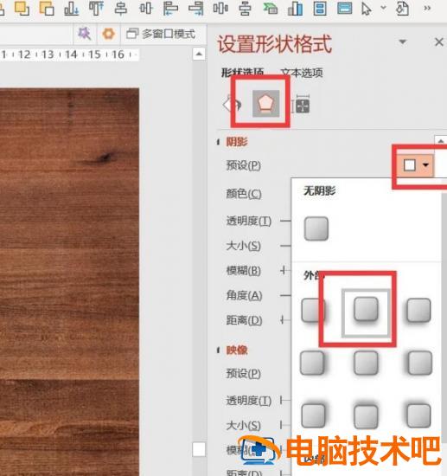Image resolution: width=447 pixels, height=476 pixels.
Task: Switch to the 形状选项 tab
Action: pos(242,73)
